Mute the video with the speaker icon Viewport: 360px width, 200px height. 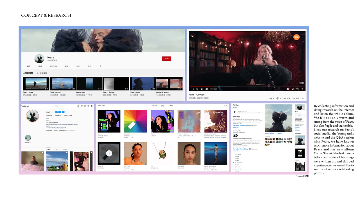tap(207, 89)
